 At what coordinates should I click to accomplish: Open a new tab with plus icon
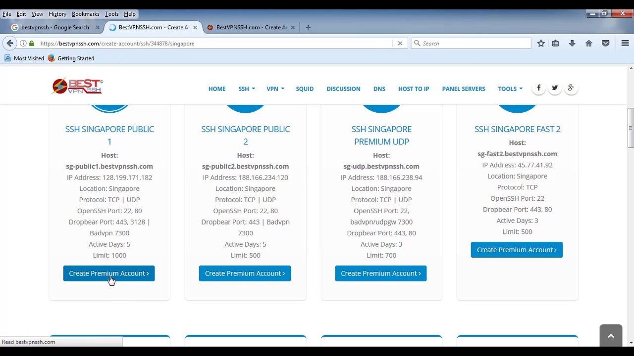308,27
